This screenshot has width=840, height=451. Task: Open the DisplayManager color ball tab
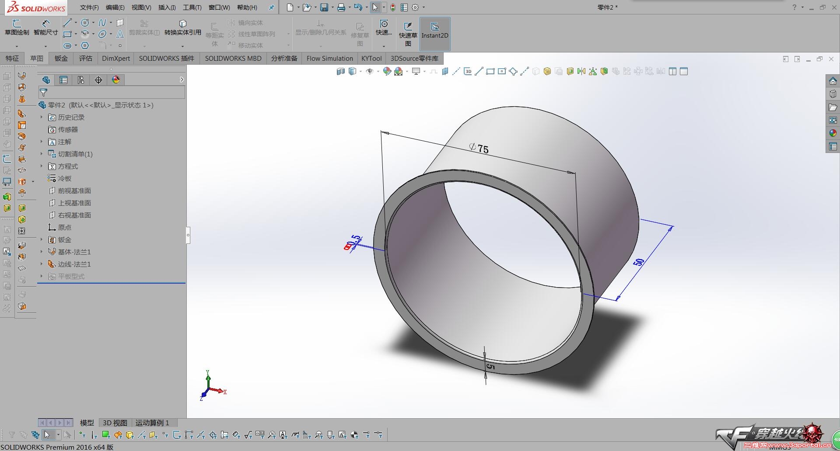116,80
